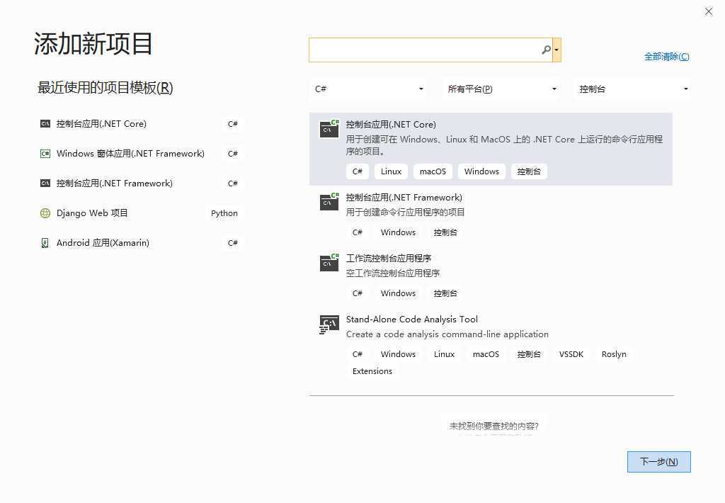Image resolution: width=725 pixels, height=503 pixels.
Task: Click 未找到你要查找的内容? text
Action: pyautogui.click(x=493, y=426)
